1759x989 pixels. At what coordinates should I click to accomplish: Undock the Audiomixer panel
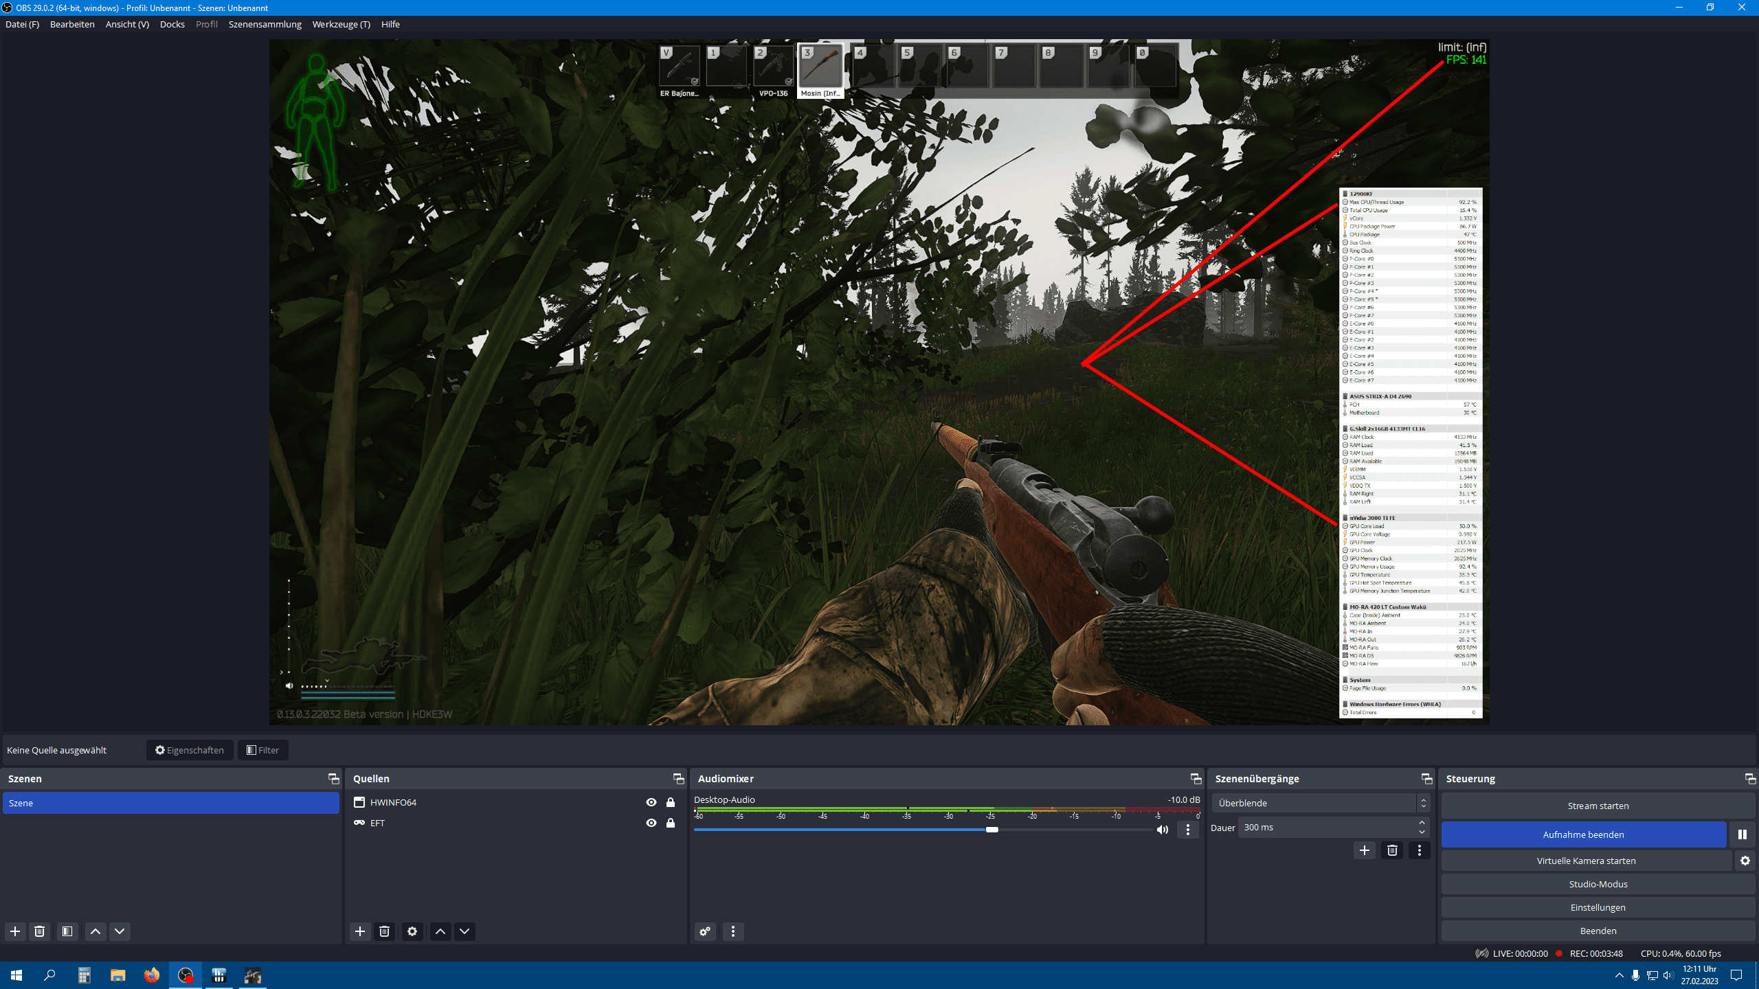coord(1196,778)
